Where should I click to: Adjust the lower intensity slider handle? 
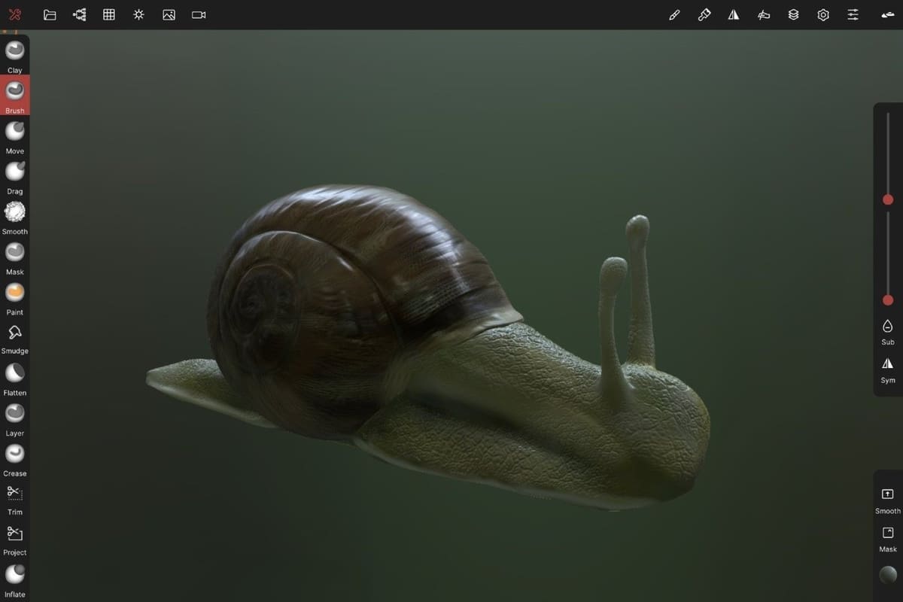(888, 300)
